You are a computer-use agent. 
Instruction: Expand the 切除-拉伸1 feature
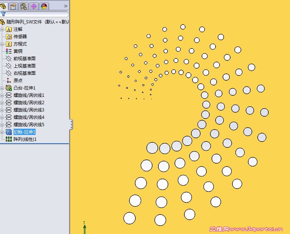pos(2,132)
